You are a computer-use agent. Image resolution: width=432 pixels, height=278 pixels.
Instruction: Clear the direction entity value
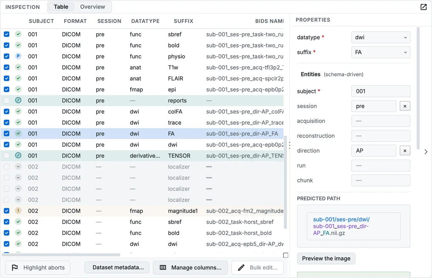[405, 151]
